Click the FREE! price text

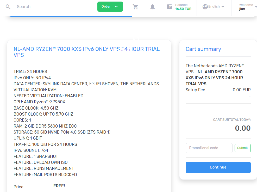pos(59,186)
